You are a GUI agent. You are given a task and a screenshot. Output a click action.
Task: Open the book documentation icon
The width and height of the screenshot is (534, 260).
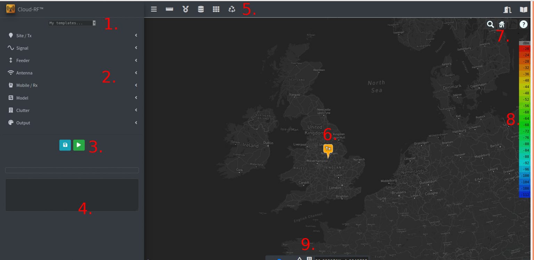tap(524, 10)
